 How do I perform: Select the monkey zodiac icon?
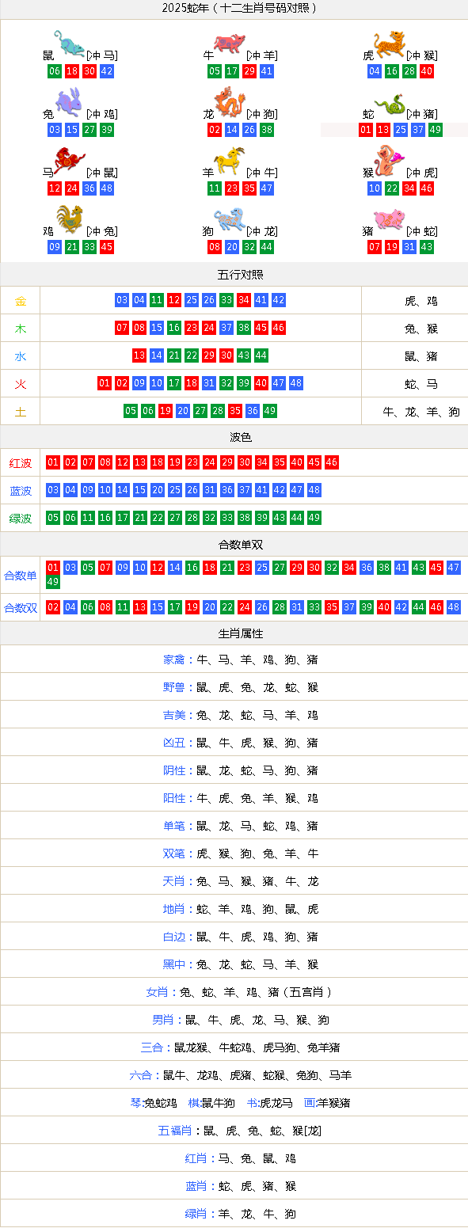coord(390,161)
